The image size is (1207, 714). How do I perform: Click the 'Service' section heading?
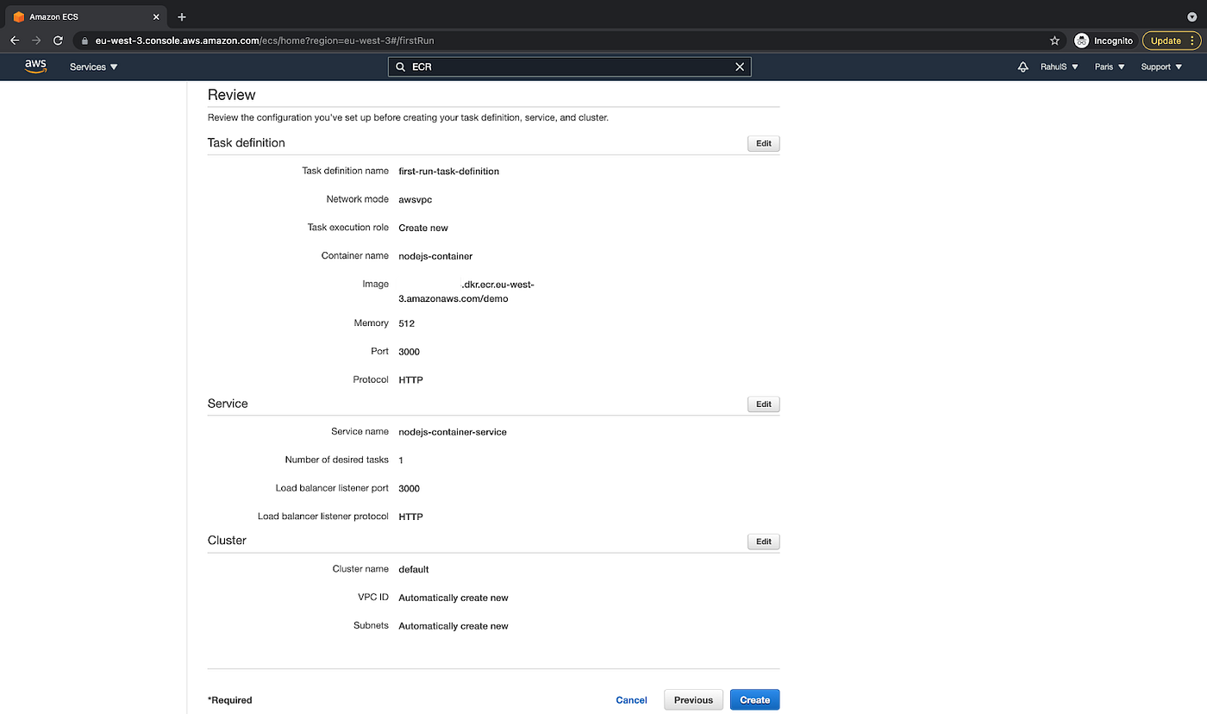click(228, 404)
